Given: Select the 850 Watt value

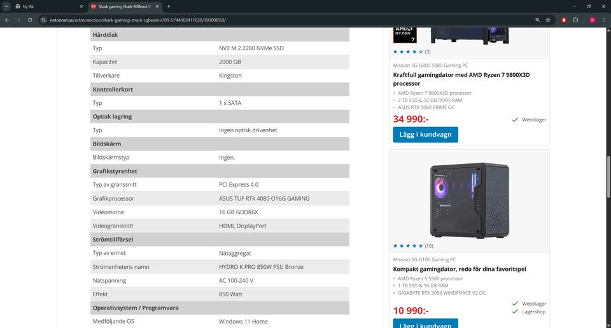Looking at the screenshot, I should pos(230,294).
